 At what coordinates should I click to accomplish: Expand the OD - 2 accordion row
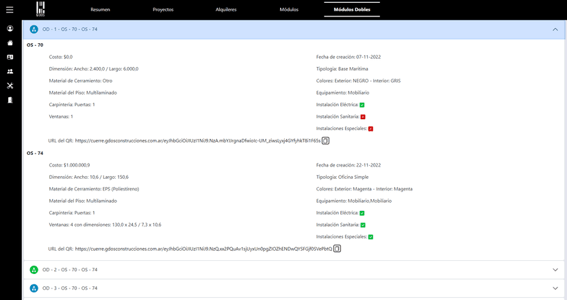pos(555,270)
